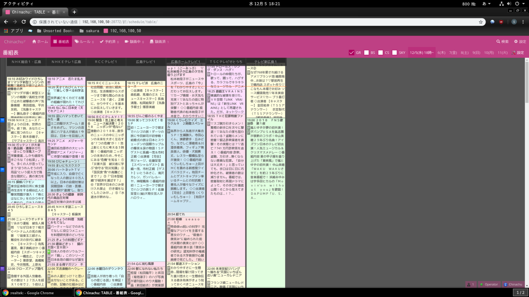The height and width of the screenshot is (297, 529).
Task: Click the Operator status indicator
Action: point(489,284)
